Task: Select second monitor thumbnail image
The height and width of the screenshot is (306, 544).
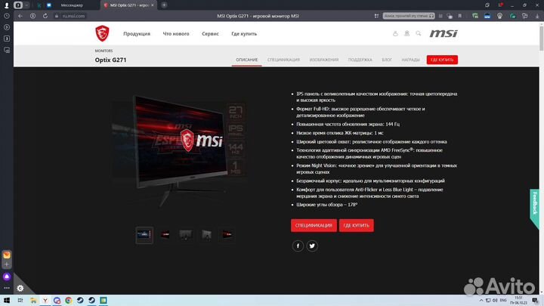Action: [165, 235]
